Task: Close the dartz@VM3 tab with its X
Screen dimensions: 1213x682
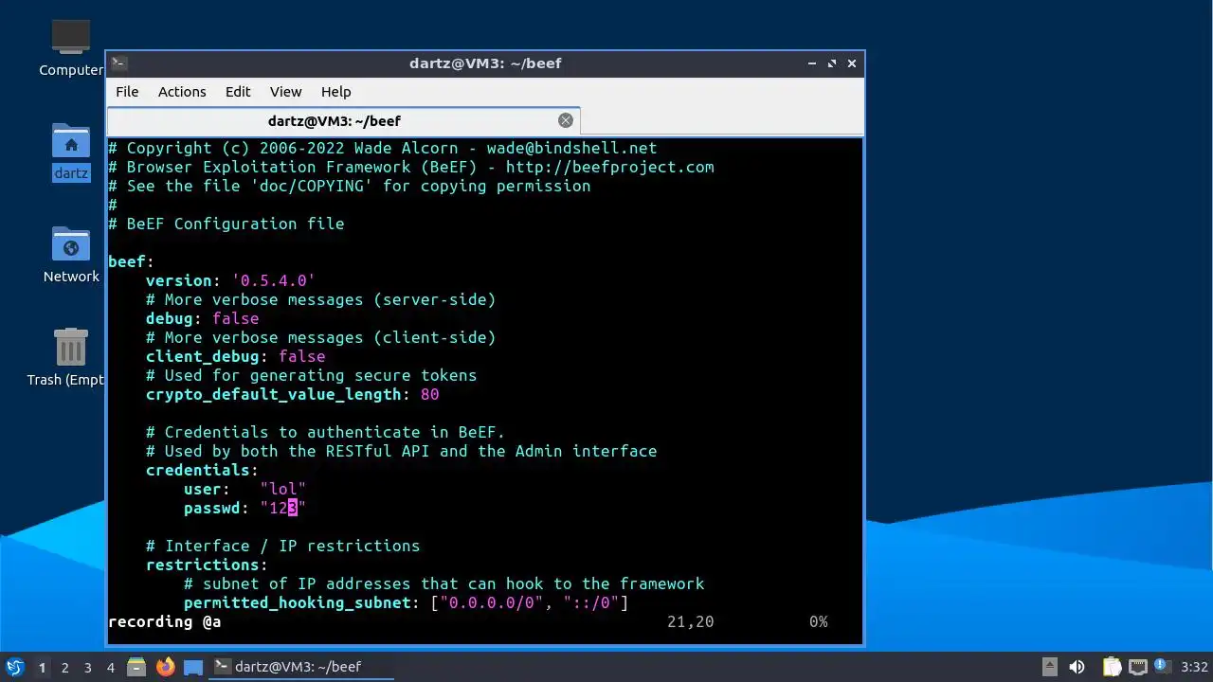Action: pyautogui.click(x=566, y=120)
